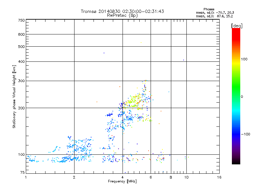The height and width of the screenshot is (193, 258).
Task: Click the y-axis label '300'
Action: [21, 81]
